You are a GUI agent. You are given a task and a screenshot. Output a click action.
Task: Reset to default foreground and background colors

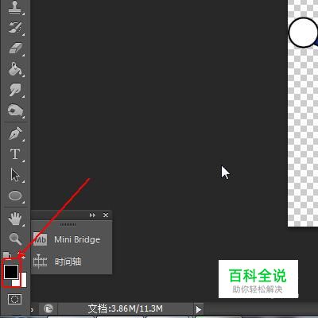[x=7, y=255]
